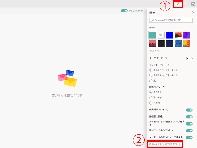Toggle the 新しい Outlook switch
This screenshot has height=148, width=197.
[124, 11]
